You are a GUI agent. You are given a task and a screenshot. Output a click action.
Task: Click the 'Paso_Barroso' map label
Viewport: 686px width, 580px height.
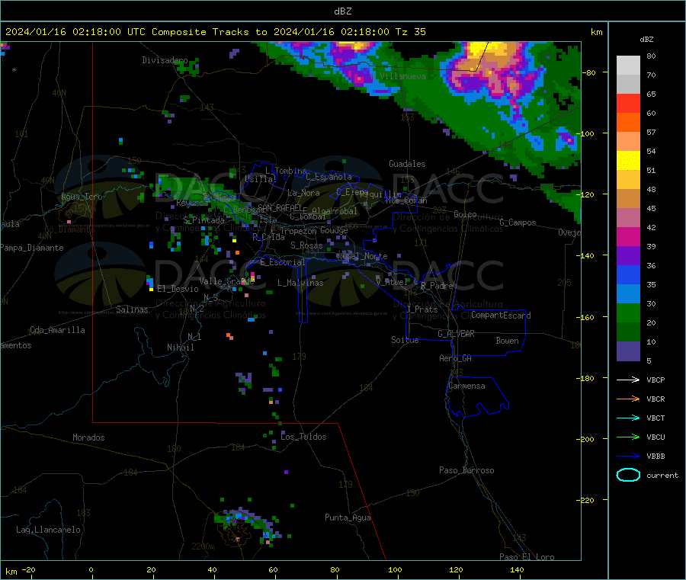[466, 471]
